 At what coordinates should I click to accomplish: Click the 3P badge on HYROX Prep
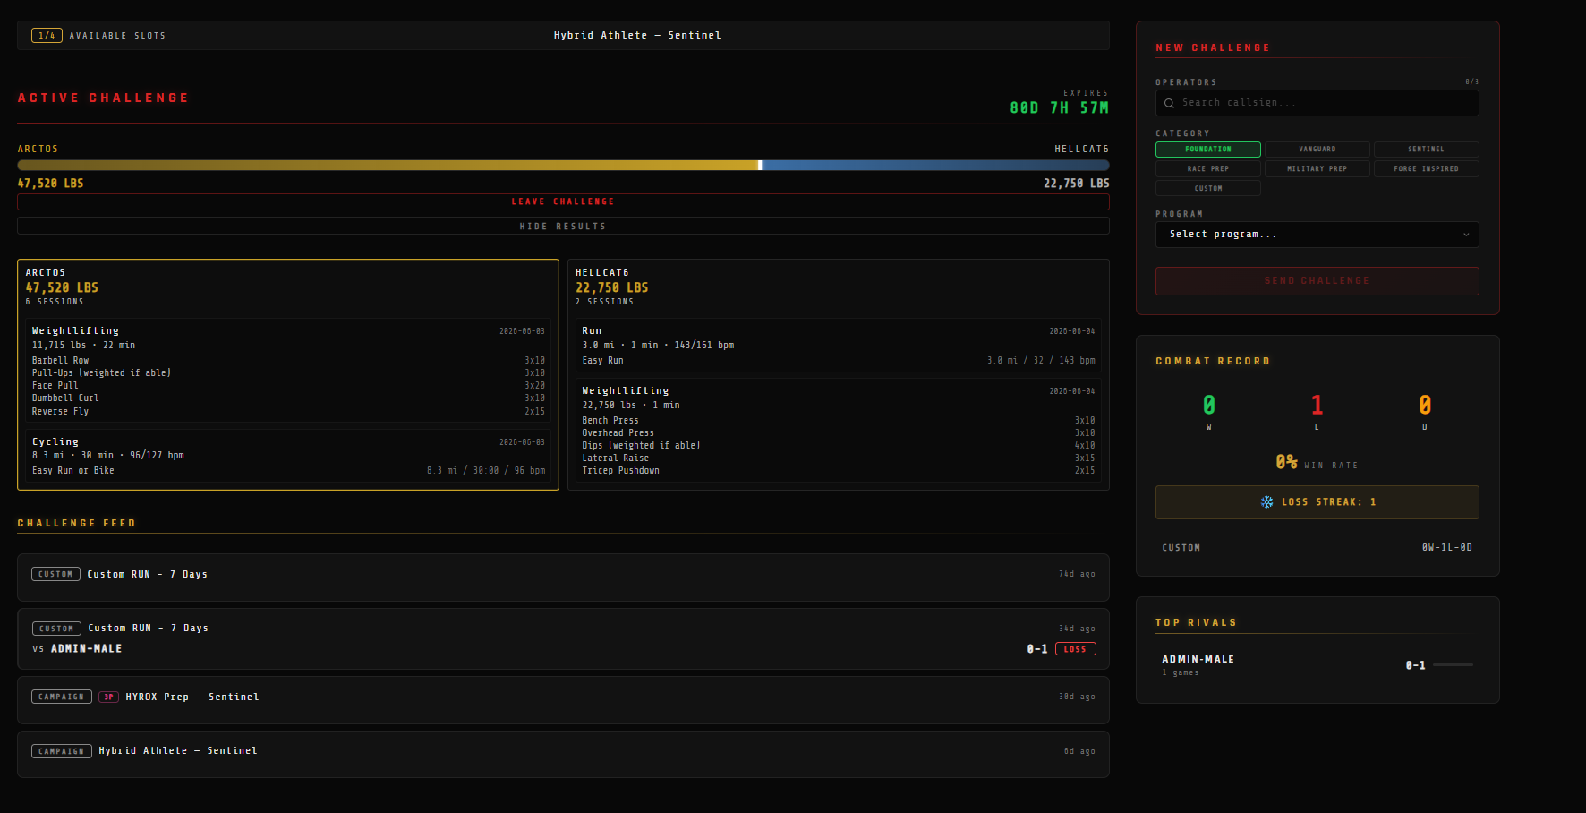click(x=108, y=697)
